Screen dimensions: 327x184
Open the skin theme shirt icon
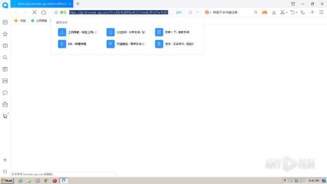click(293, 4)
